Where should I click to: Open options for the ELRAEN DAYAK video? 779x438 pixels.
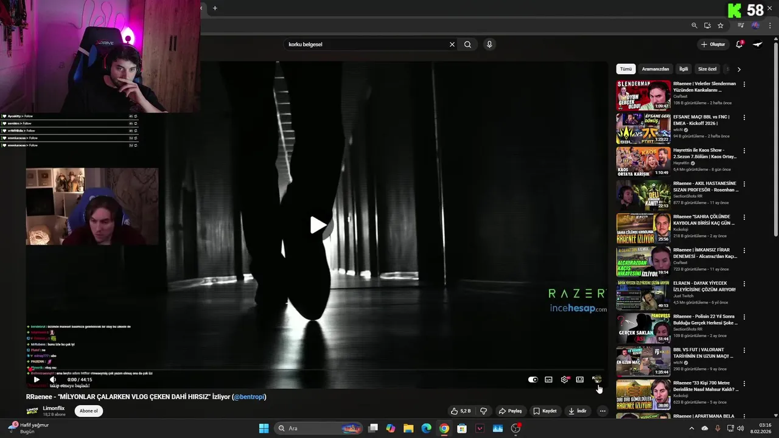[744, 283]
